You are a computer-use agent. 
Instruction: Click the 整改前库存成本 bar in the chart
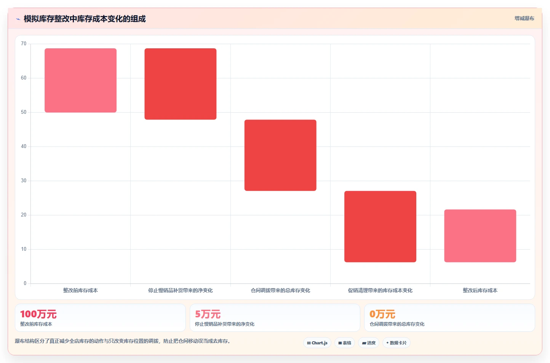click(80, 80)
